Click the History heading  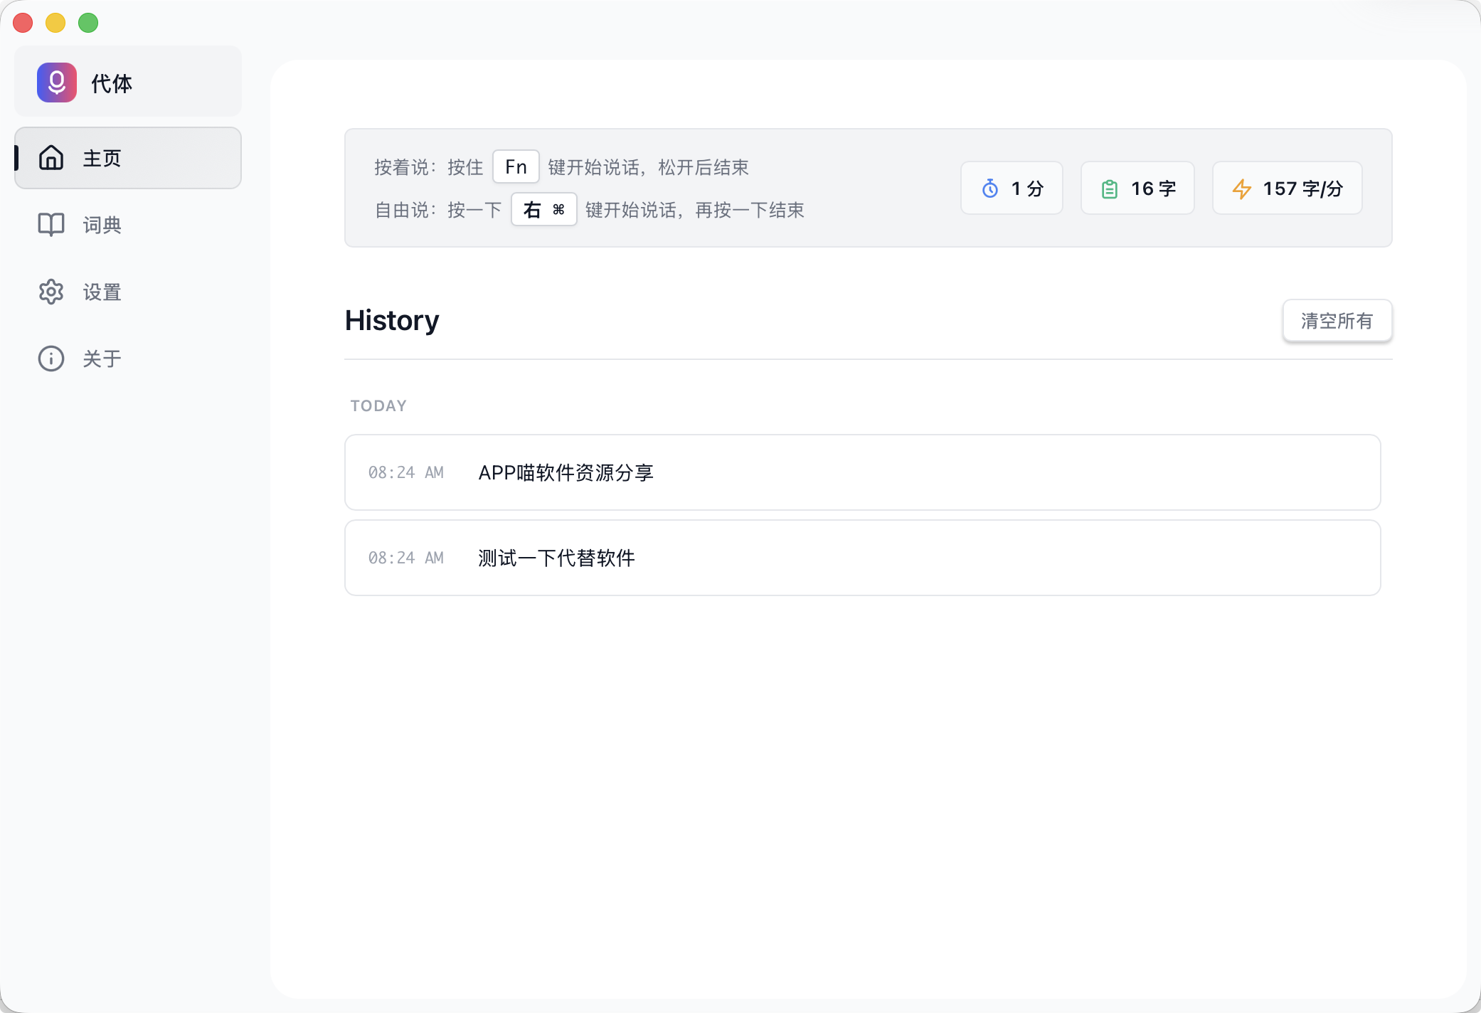392,320
